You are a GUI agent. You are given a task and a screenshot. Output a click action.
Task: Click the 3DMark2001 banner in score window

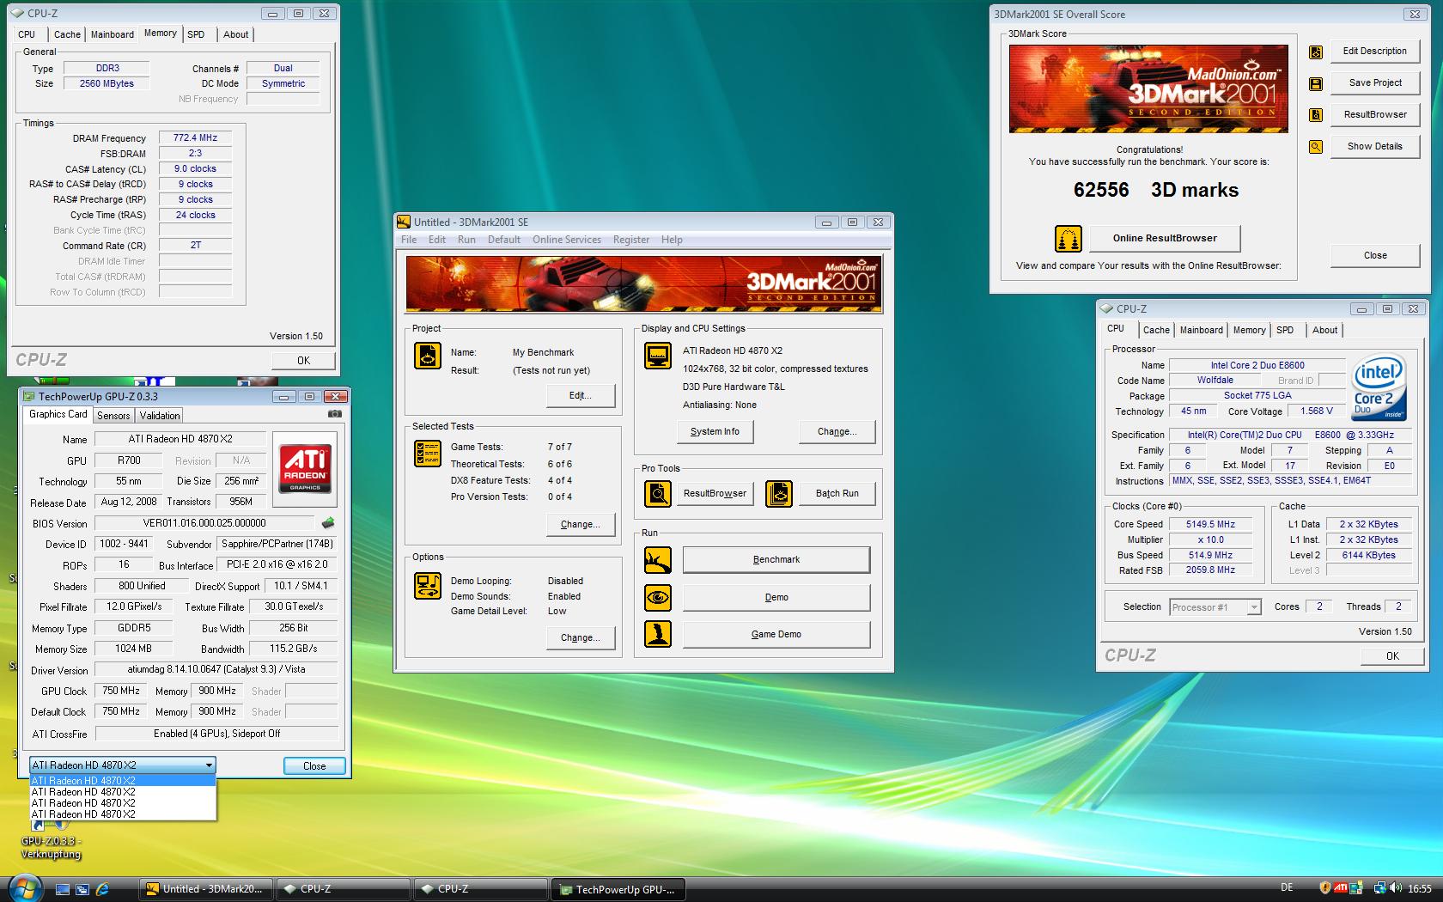click(x=1148, y=88)
